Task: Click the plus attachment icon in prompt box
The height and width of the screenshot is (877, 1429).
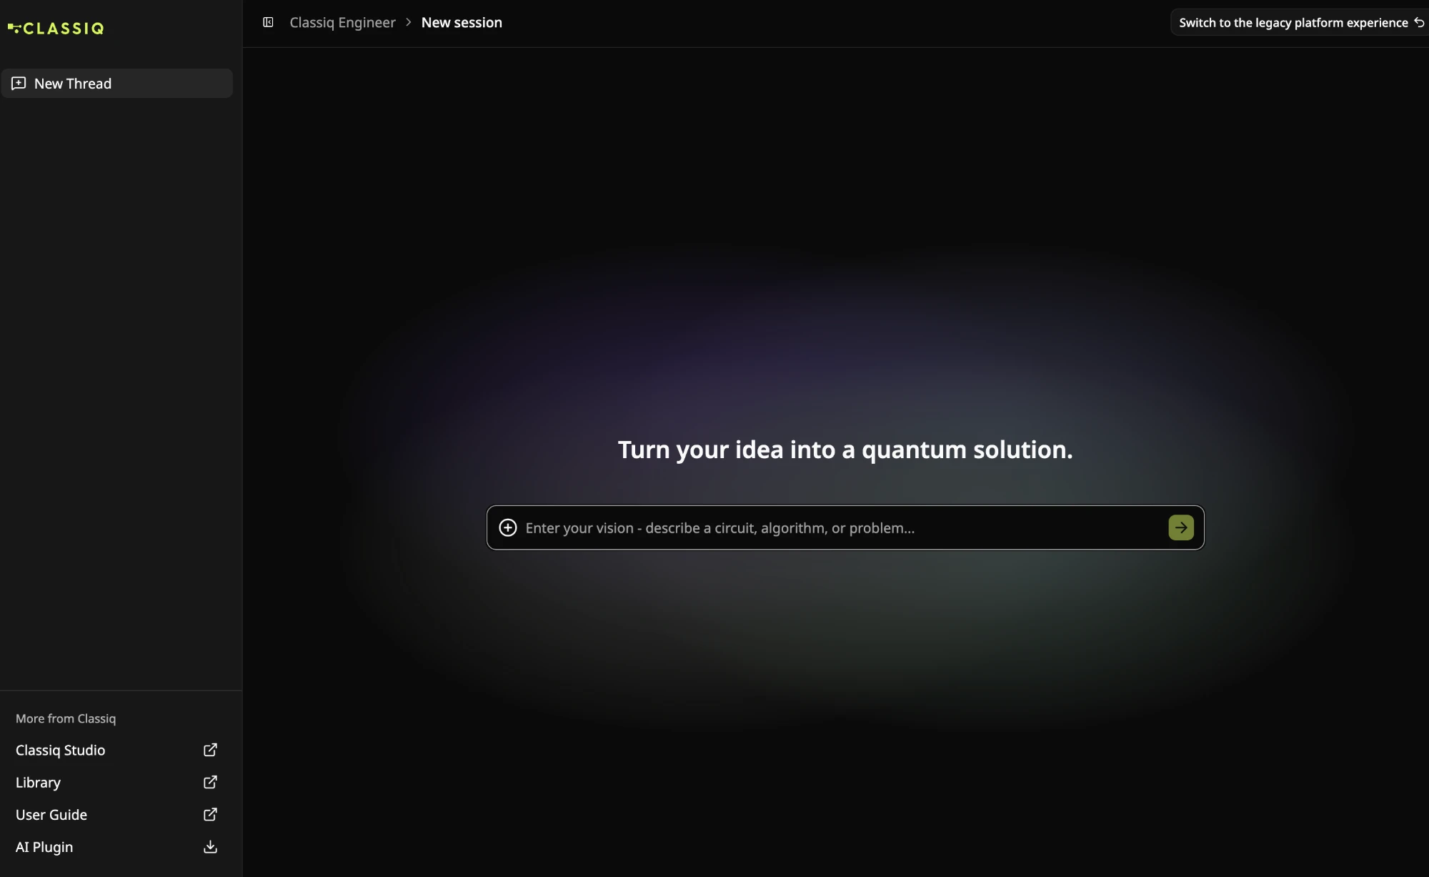Action: (508, 527)
